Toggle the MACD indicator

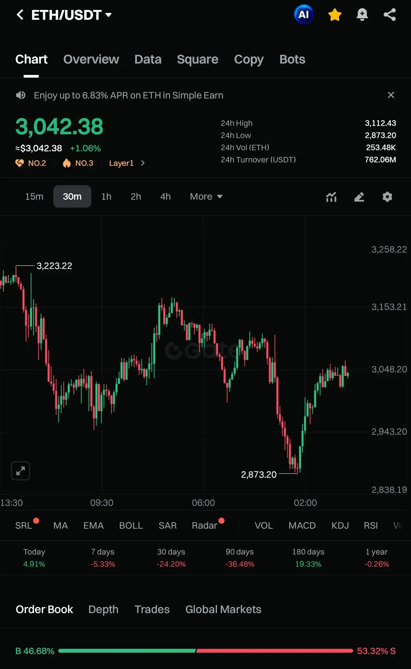[302, 526]
